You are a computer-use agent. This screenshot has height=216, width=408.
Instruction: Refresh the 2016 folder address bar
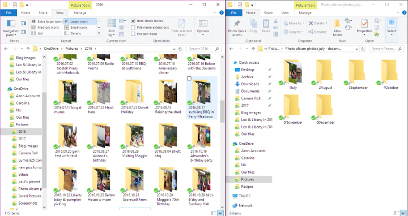[180, 49]
